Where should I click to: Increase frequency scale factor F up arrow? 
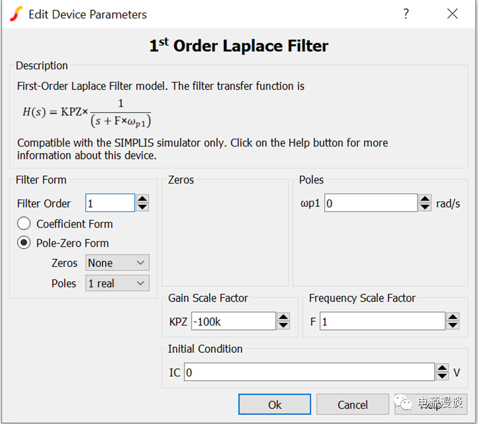coord(452,317)
